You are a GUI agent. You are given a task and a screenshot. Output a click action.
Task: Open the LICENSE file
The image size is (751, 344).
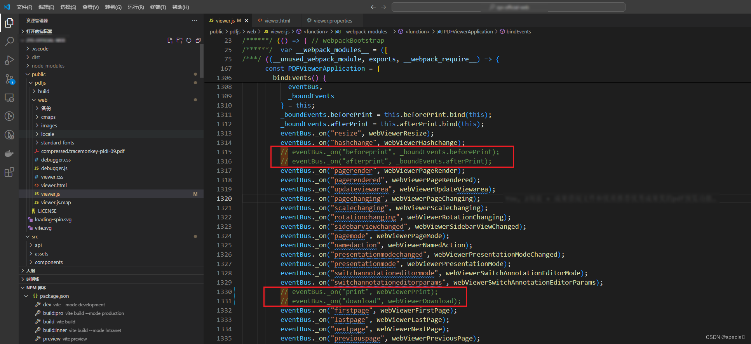(111, 211)
